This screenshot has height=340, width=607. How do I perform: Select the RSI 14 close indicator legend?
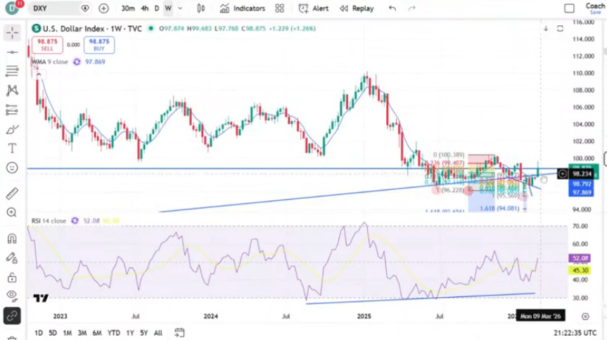(x=49, y=221)
